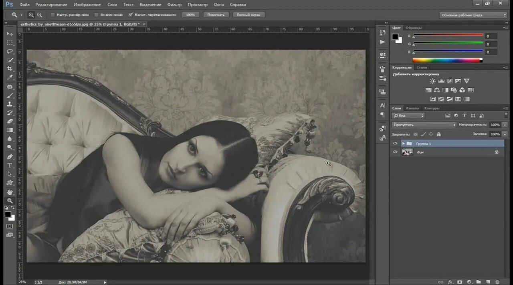The width and height of the screenshot is (513, 285).
Task: Select the Eyedropper tool
Action: pyautogui.click(x=10, y=77)
